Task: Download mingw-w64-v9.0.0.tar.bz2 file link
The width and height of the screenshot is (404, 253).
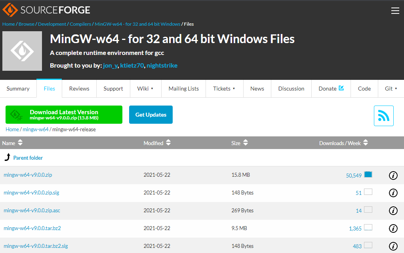Action: click(x=32, y=228)
